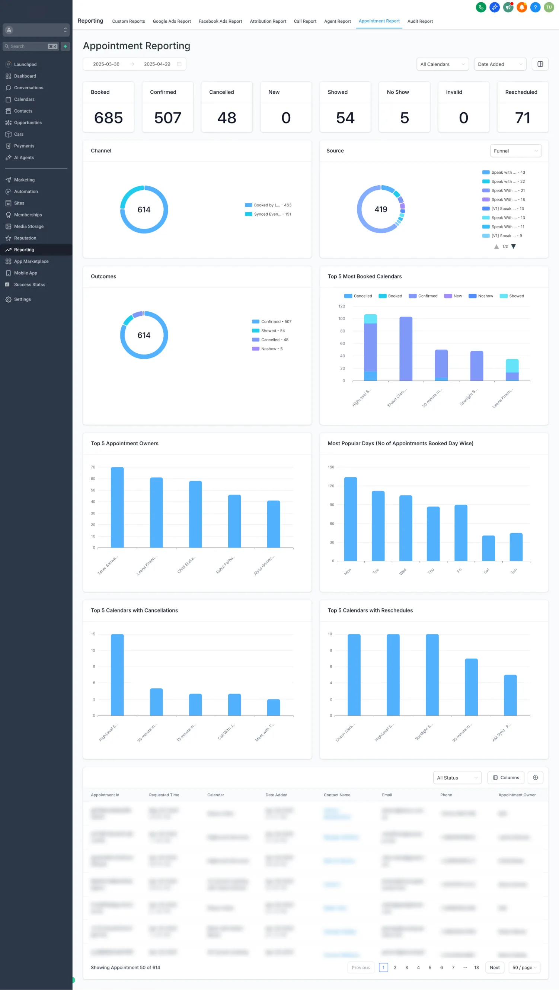Viewport: 559px width, 990px height.
Task: Click the lightning quick actions icon
Action: click(66, 46)
